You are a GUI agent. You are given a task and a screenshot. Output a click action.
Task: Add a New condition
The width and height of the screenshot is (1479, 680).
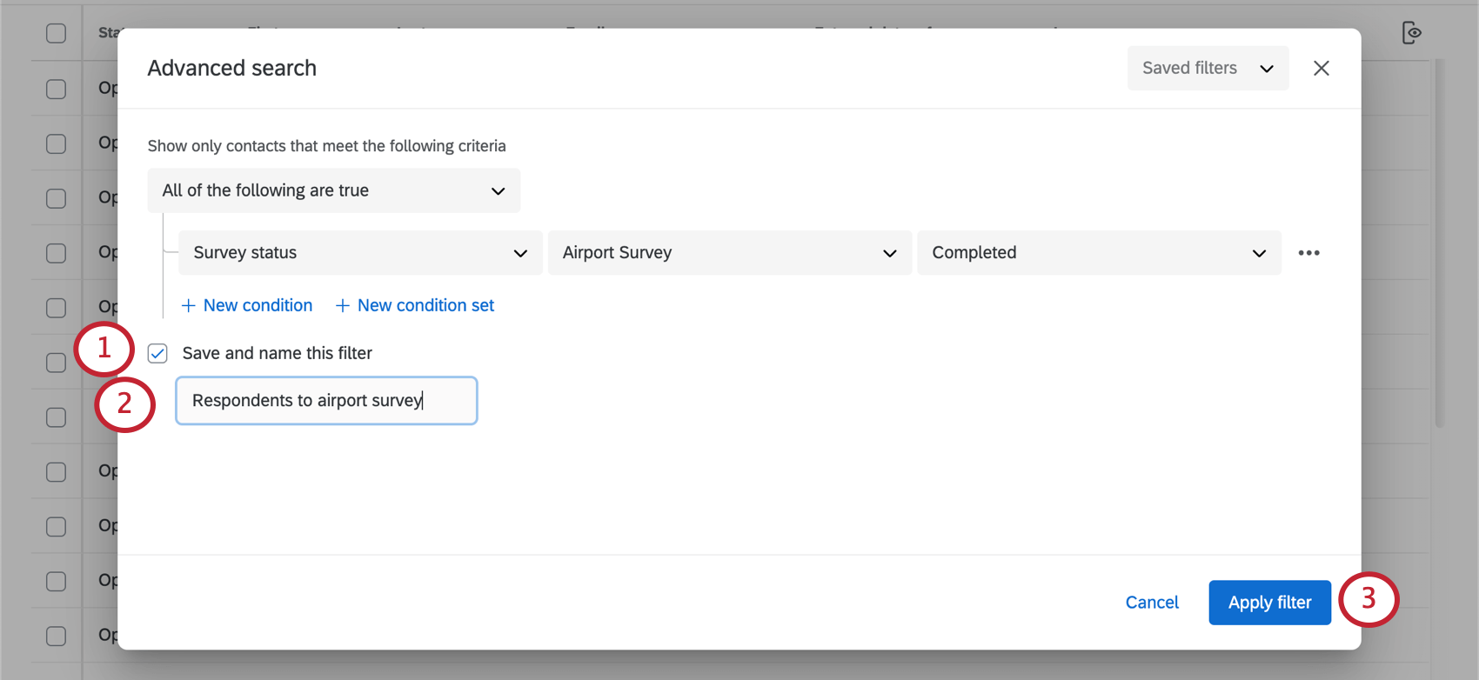click(x=258, y=306)
